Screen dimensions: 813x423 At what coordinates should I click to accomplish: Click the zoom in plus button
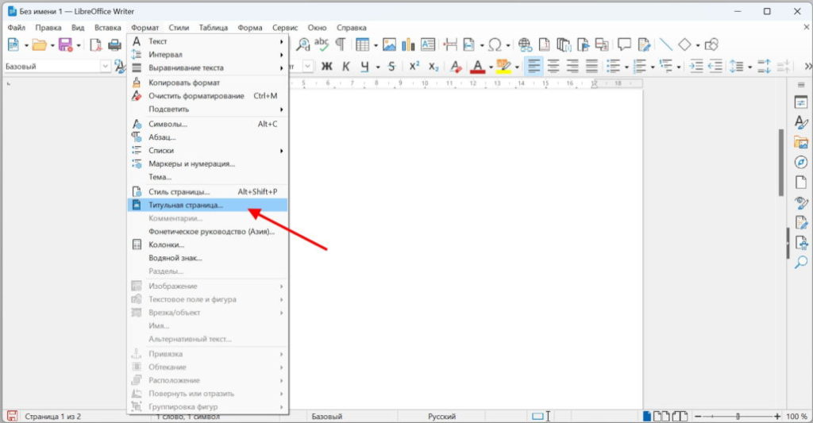(776, 417)
